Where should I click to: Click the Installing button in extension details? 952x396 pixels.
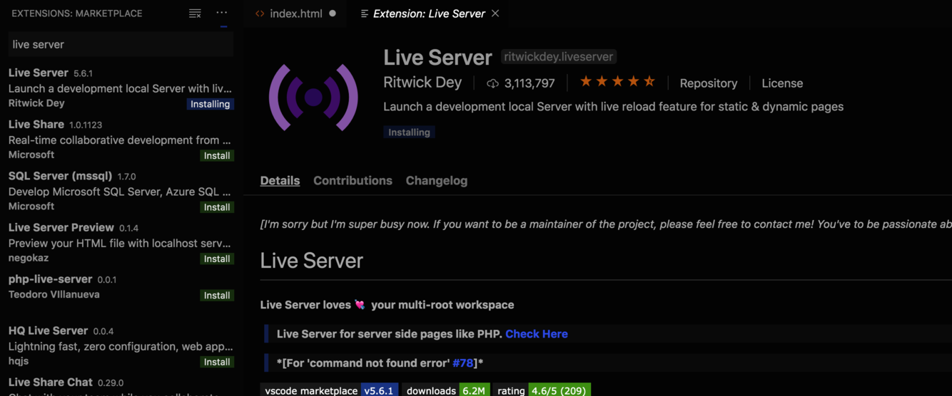(409, 132)
